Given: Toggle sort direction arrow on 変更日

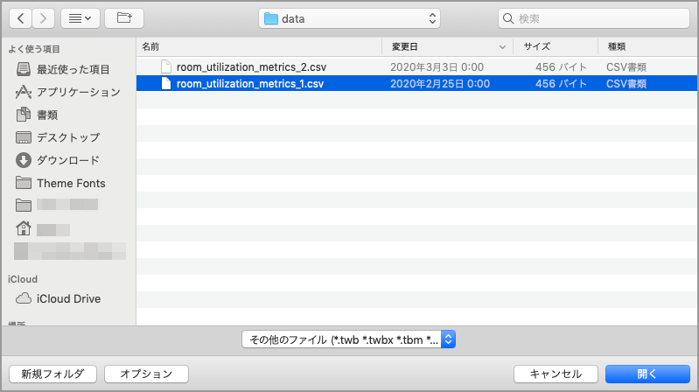Looking at the screenshot, I should coord(502,47).
